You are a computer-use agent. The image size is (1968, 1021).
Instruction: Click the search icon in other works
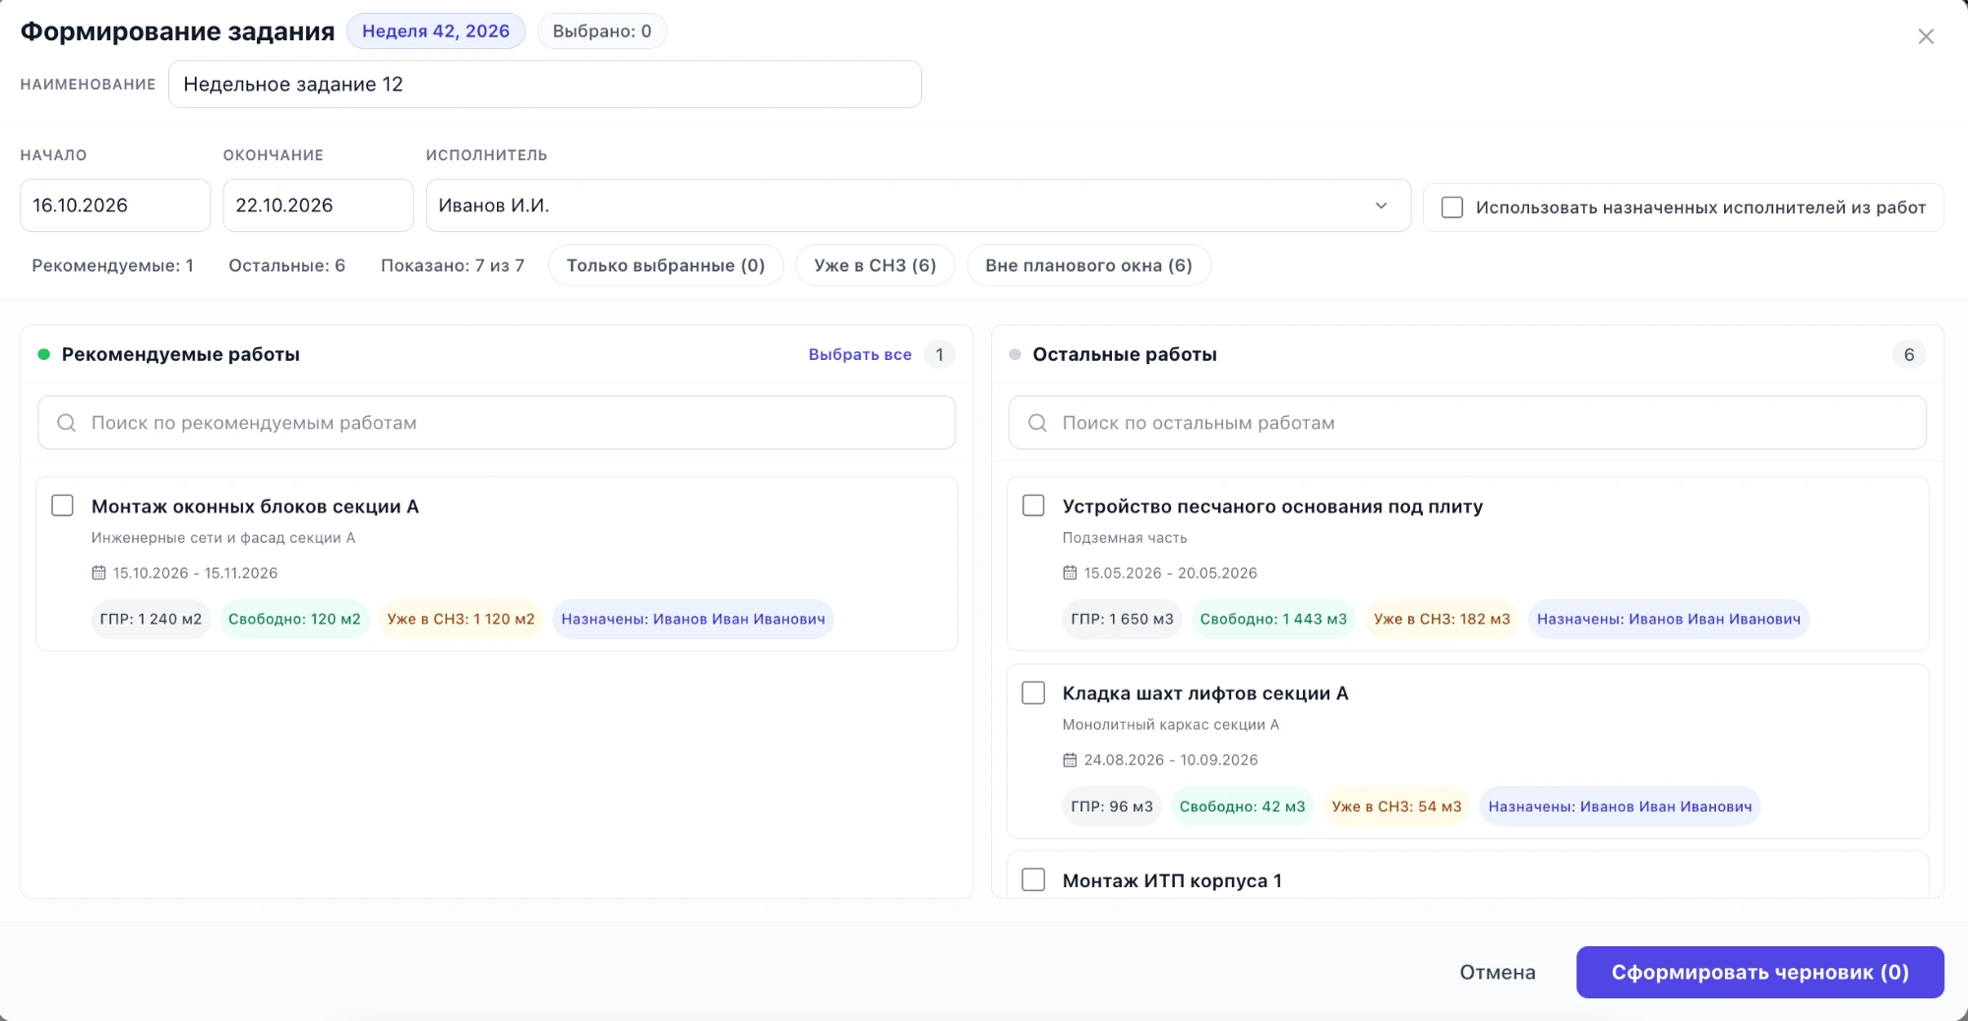click(1037, 423)
